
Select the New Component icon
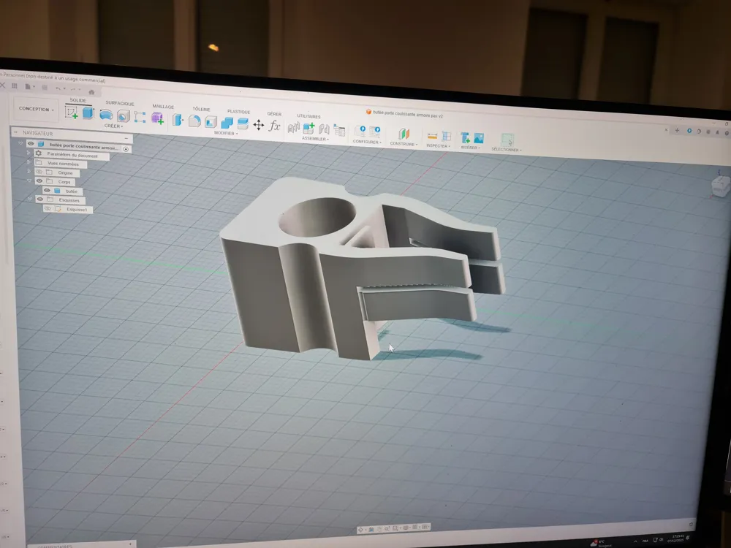[308, 128]
